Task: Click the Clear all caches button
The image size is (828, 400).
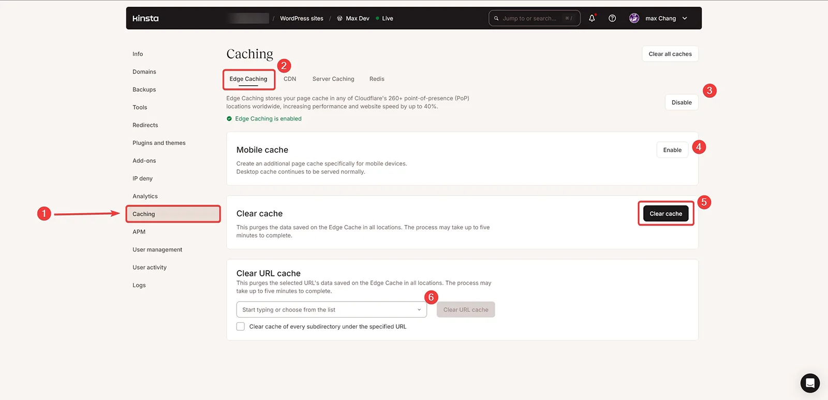Action: pos(670,54)
